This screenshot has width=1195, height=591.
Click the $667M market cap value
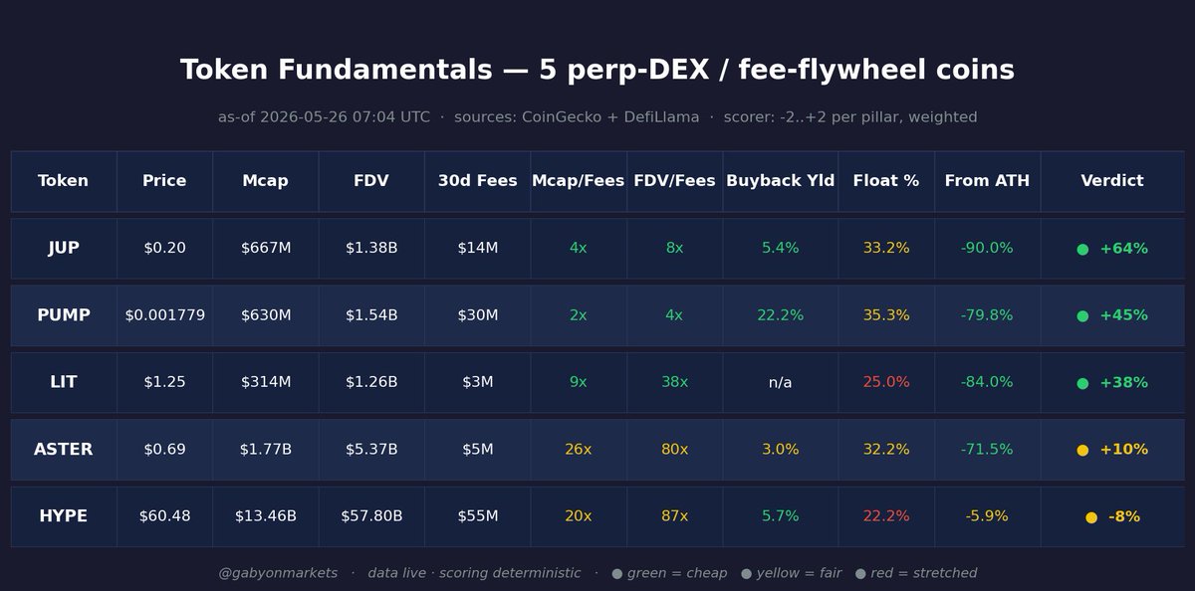(x=266, y=249)
